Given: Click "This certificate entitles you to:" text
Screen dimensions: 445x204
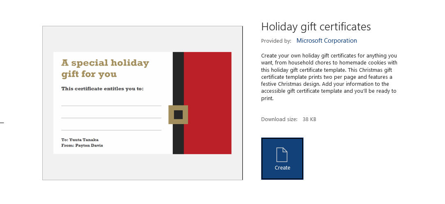Looking at the screenshot, I should pos(102,89).
